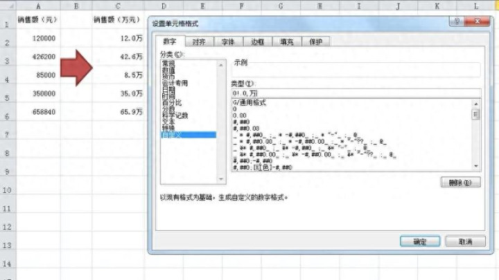Select 会计专用 category
The width and height of the screenshot is (499, 280).
[x=189, y=83]
